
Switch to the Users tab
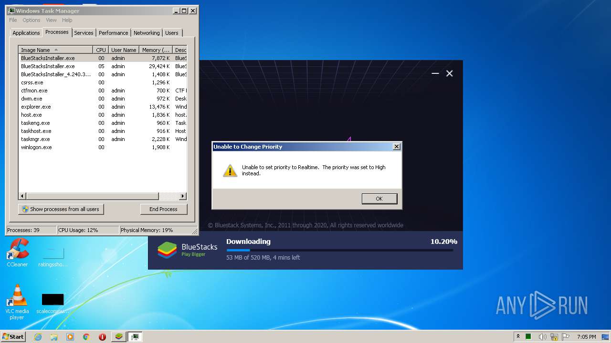172,33
